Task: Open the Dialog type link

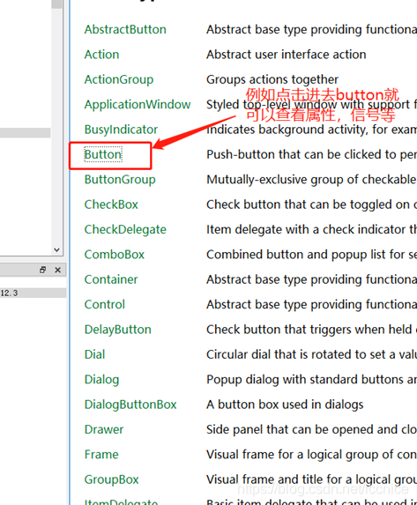Action: 101,380
